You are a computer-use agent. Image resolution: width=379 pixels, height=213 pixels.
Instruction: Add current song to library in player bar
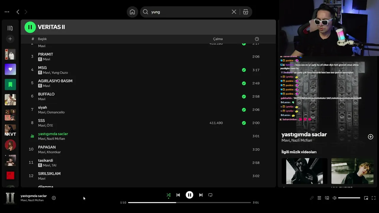tap(54, 198)
